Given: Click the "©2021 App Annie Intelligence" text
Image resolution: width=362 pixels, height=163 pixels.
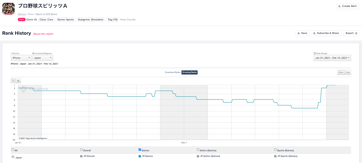Looking at the screenshot, I should [33, 138].
